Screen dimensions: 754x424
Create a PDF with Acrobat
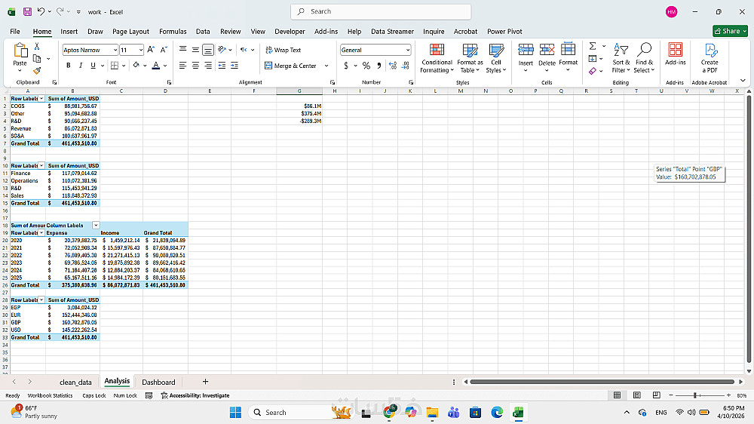click(x=710, y=58)
